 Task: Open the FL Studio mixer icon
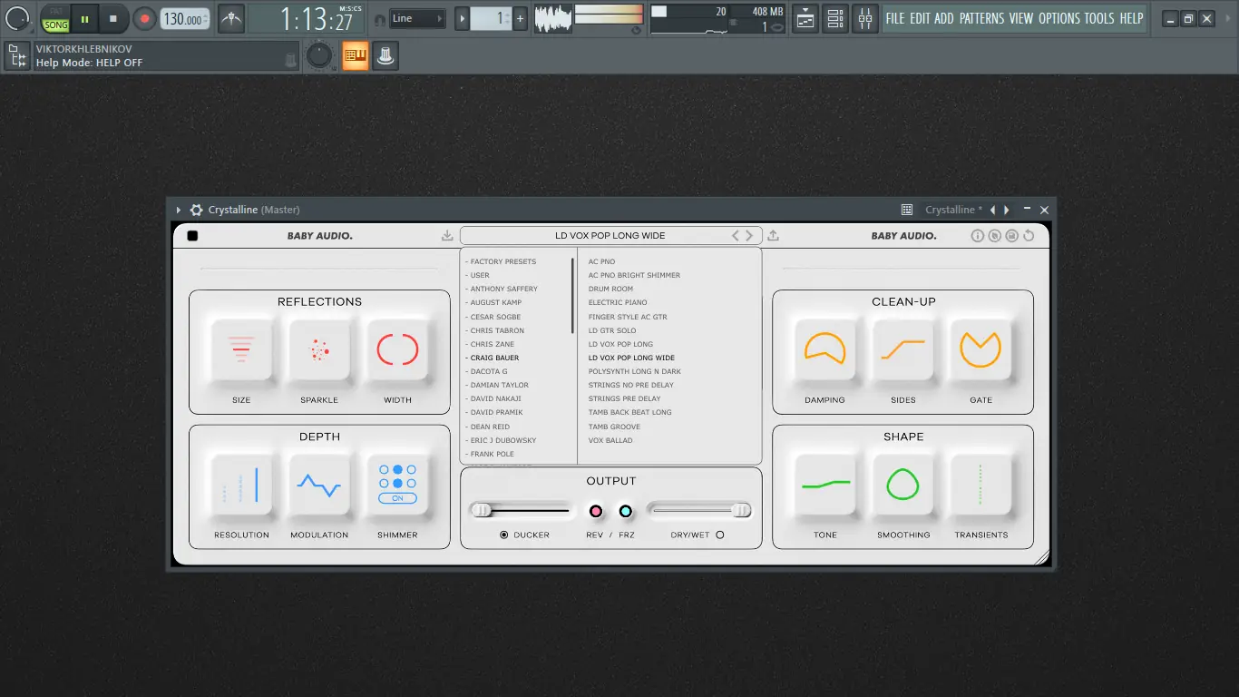(865, 18)
